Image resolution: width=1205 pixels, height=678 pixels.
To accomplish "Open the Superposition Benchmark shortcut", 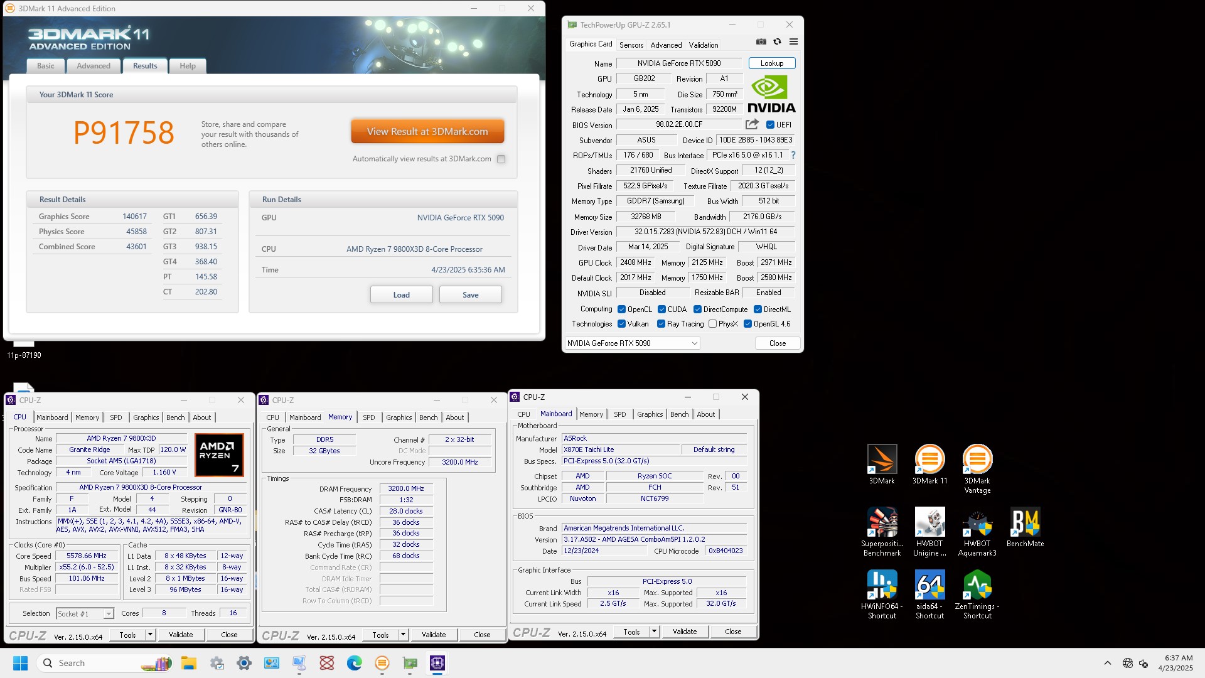I will [x=882, y=532].
